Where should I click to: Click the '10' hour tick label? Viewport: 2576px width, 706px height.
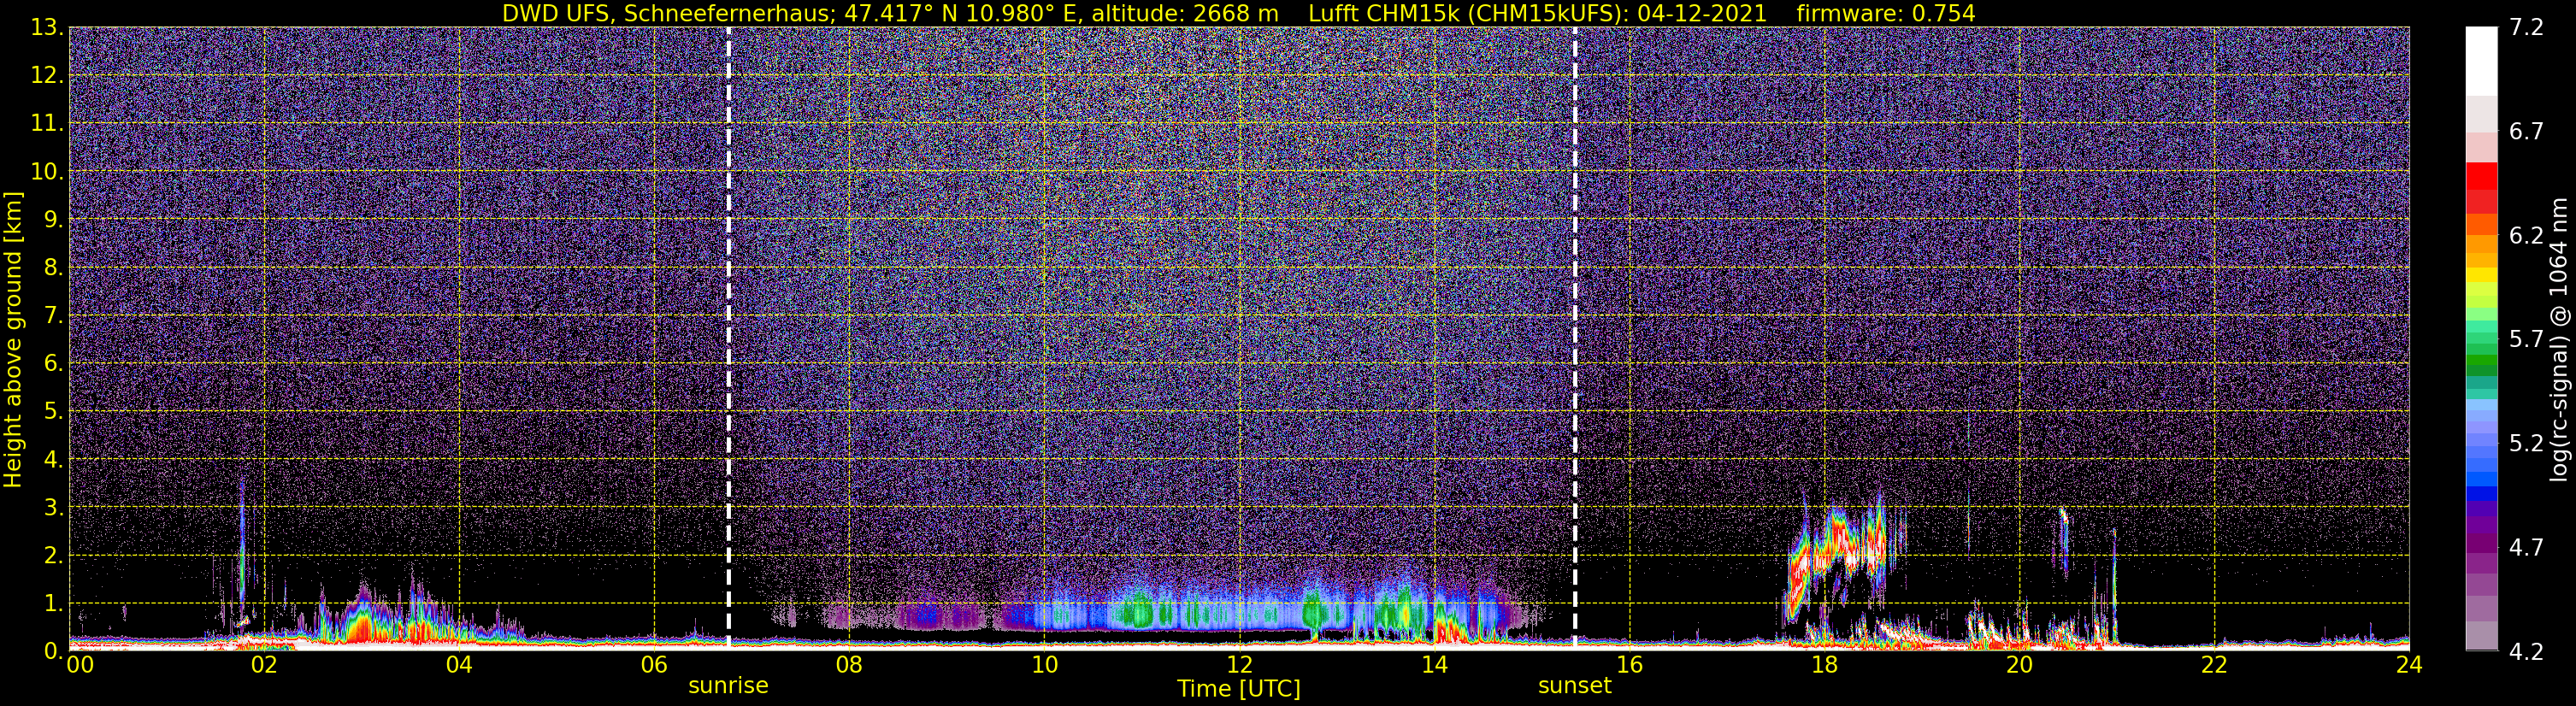point(1044,665)
